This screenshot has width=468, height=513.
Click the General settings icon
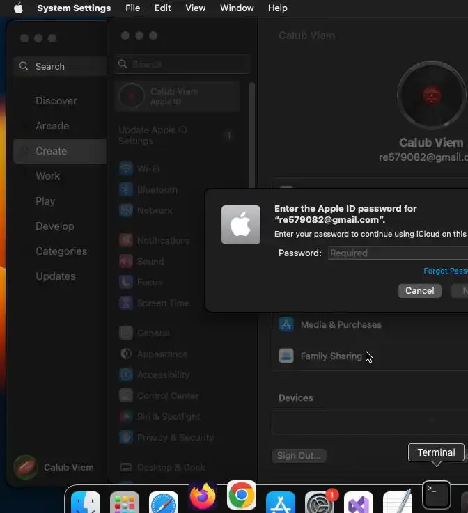click(126, 333)
